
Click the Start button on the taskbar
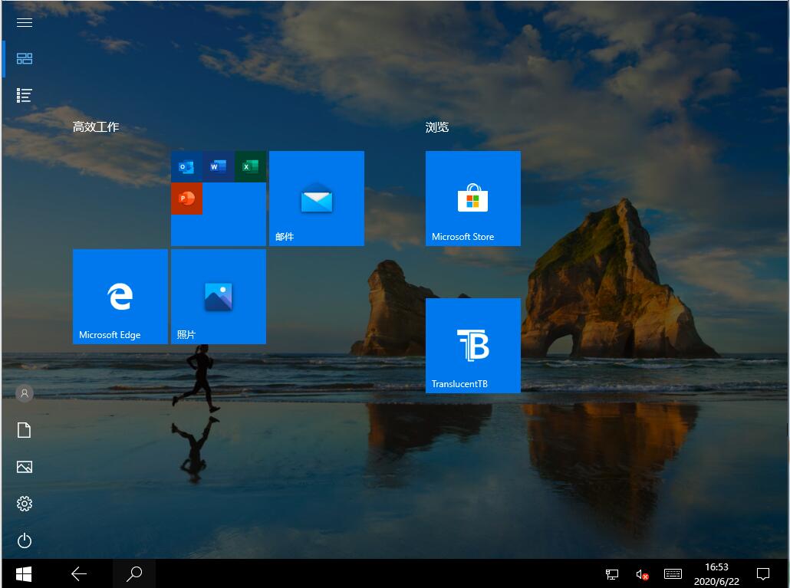pyautogui.click(x=23, y=573)
